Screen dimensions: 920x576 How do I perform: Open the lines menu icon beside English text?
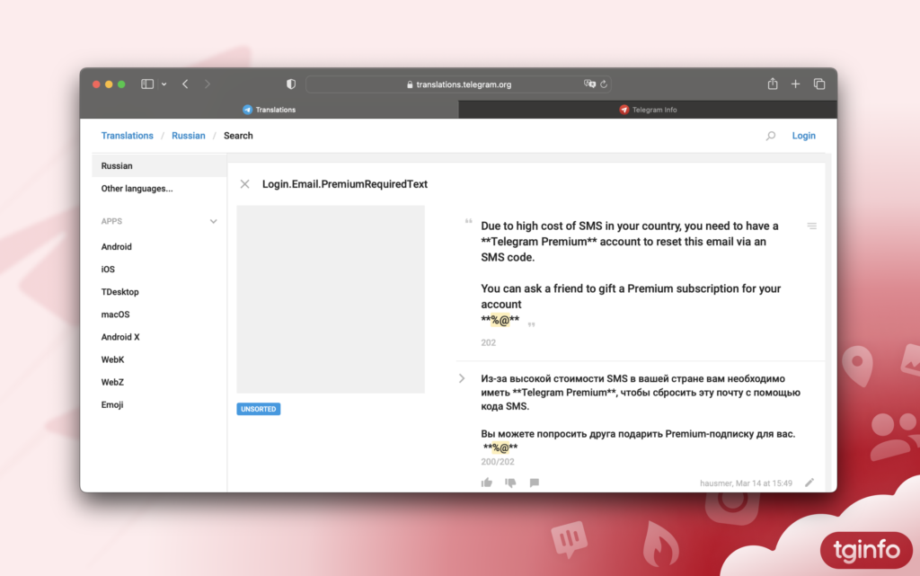[811, 226]
